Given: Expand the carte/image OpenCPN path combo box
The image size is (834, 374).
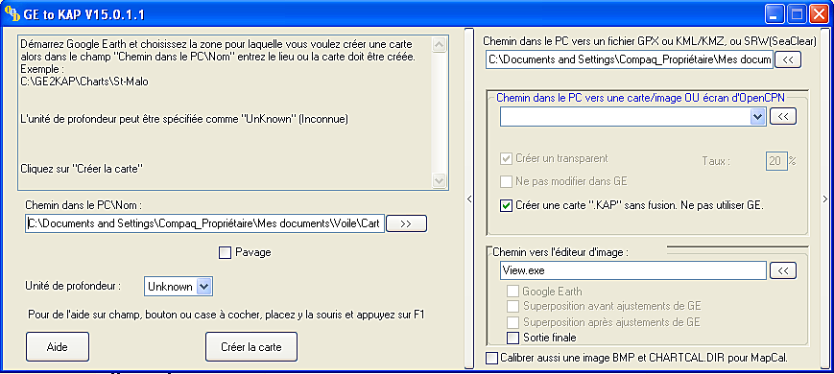Looking at the screenshot, I should [757, 116].
